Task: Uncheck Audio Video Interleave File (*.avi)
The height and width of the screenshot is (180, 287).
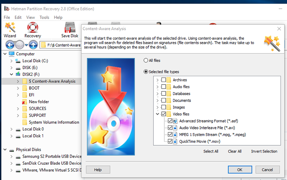Action: [170, 128]
